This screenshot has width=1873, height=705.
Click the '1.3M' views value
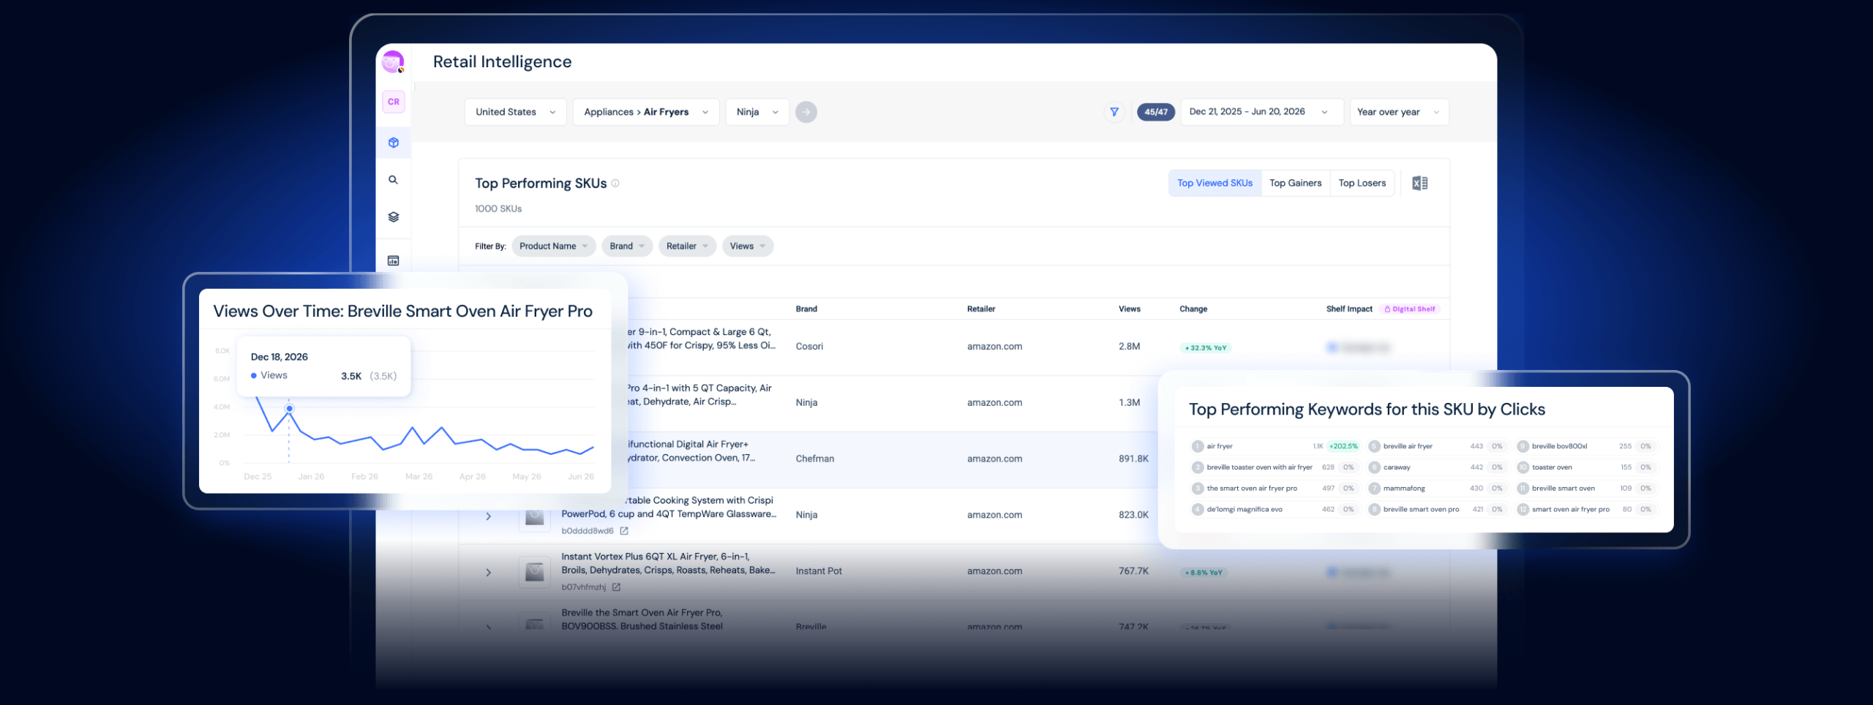1129,403
